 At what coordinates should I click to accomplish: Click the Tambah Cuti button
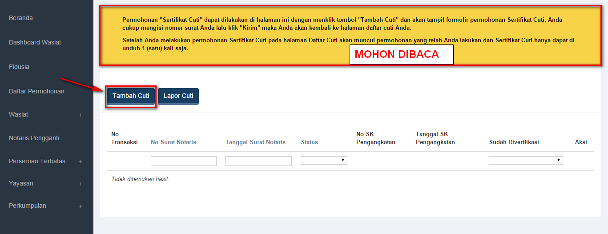131,96
